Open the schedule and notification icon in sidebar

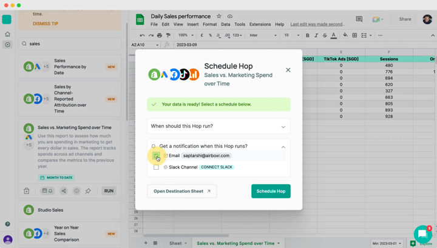click(47, 191)
